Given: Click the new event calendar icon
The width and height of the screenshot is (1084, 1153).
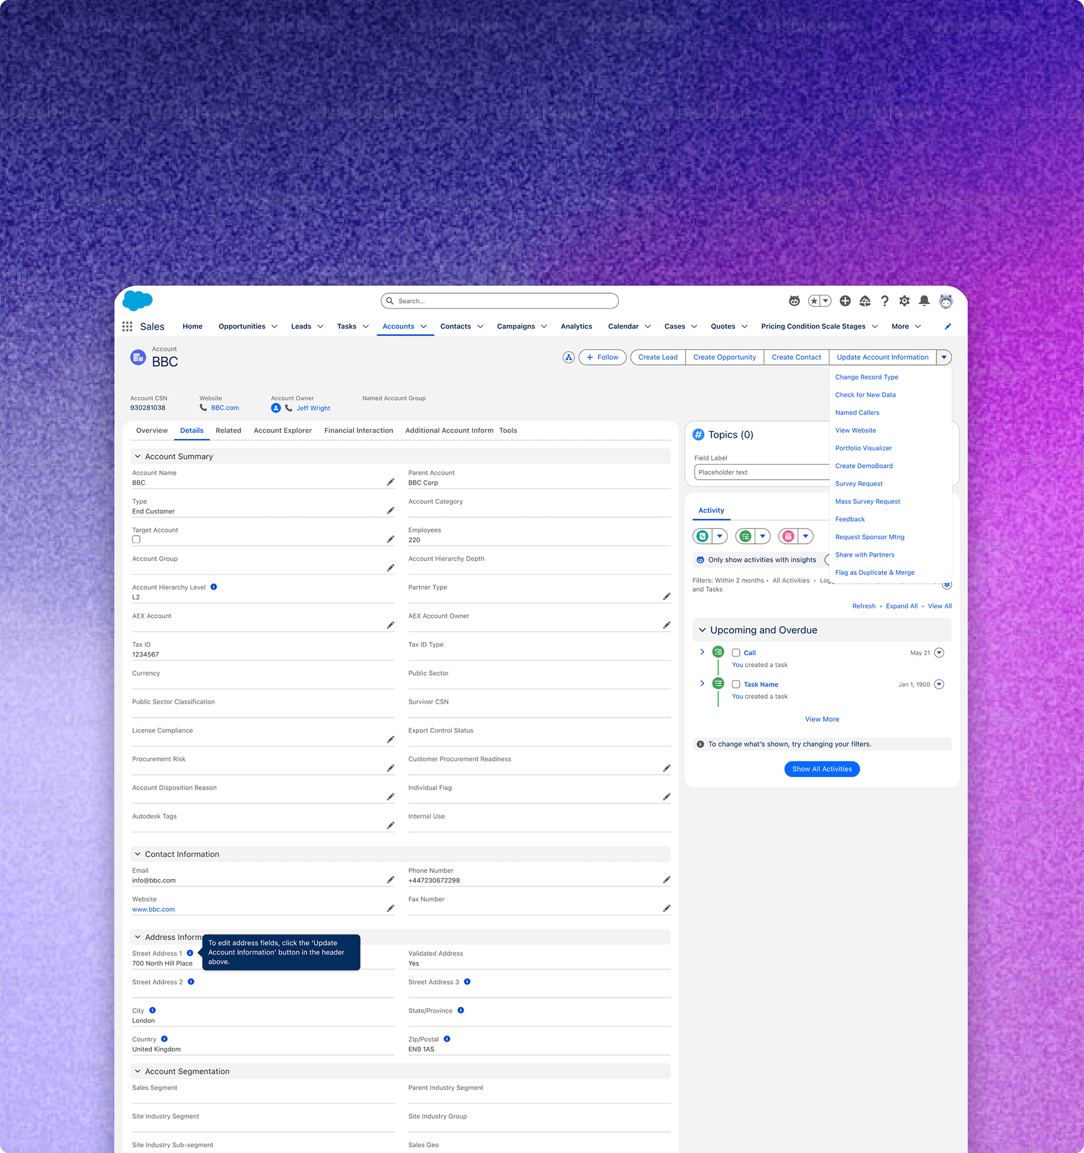Looking at the screenshot, I should (x=788, y=536).
